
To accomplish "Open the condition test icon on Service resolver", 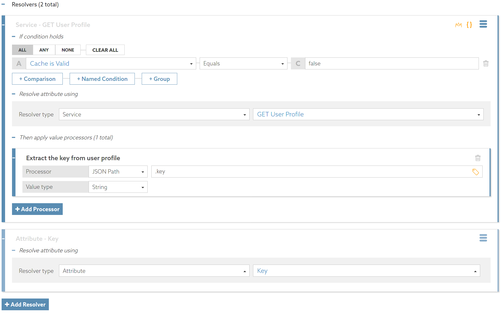I will [458, 25].
